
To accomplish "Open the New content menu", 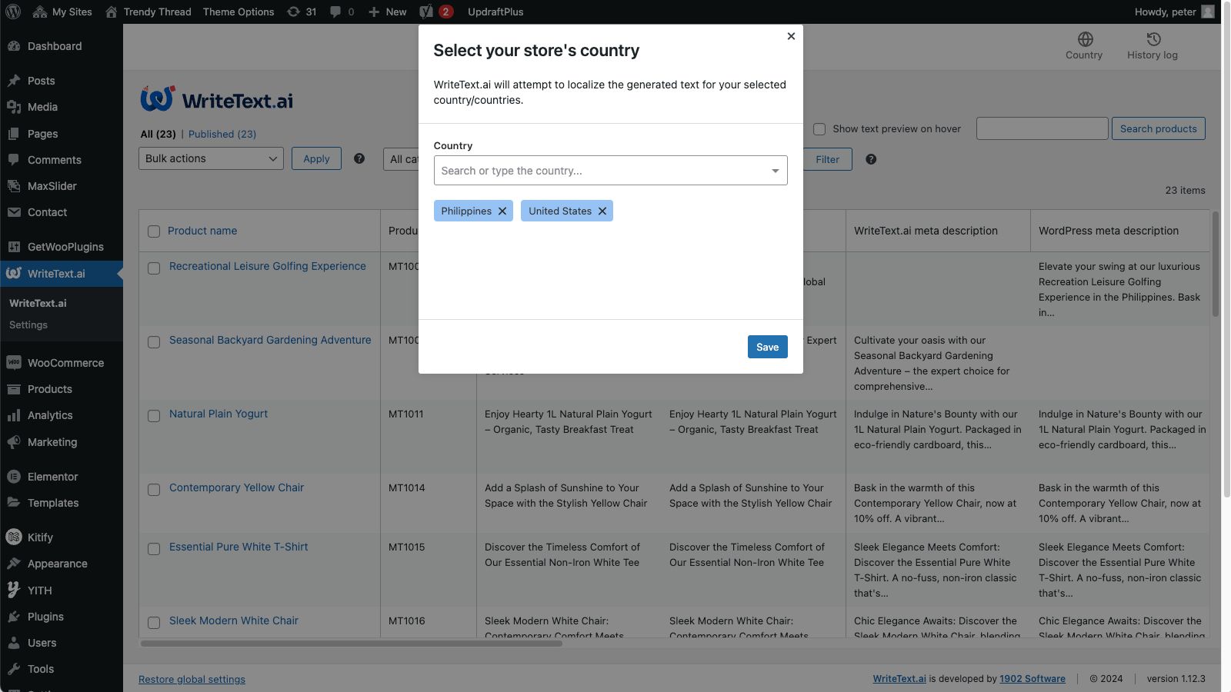I will tap(388, 12).
